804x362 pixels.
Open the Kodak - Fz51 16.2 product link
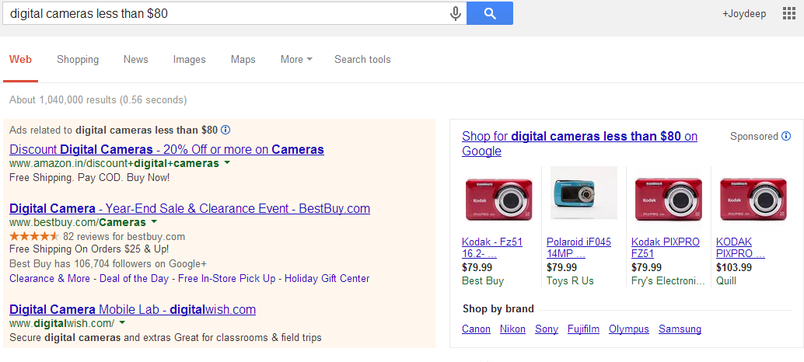tap(491, 248)
